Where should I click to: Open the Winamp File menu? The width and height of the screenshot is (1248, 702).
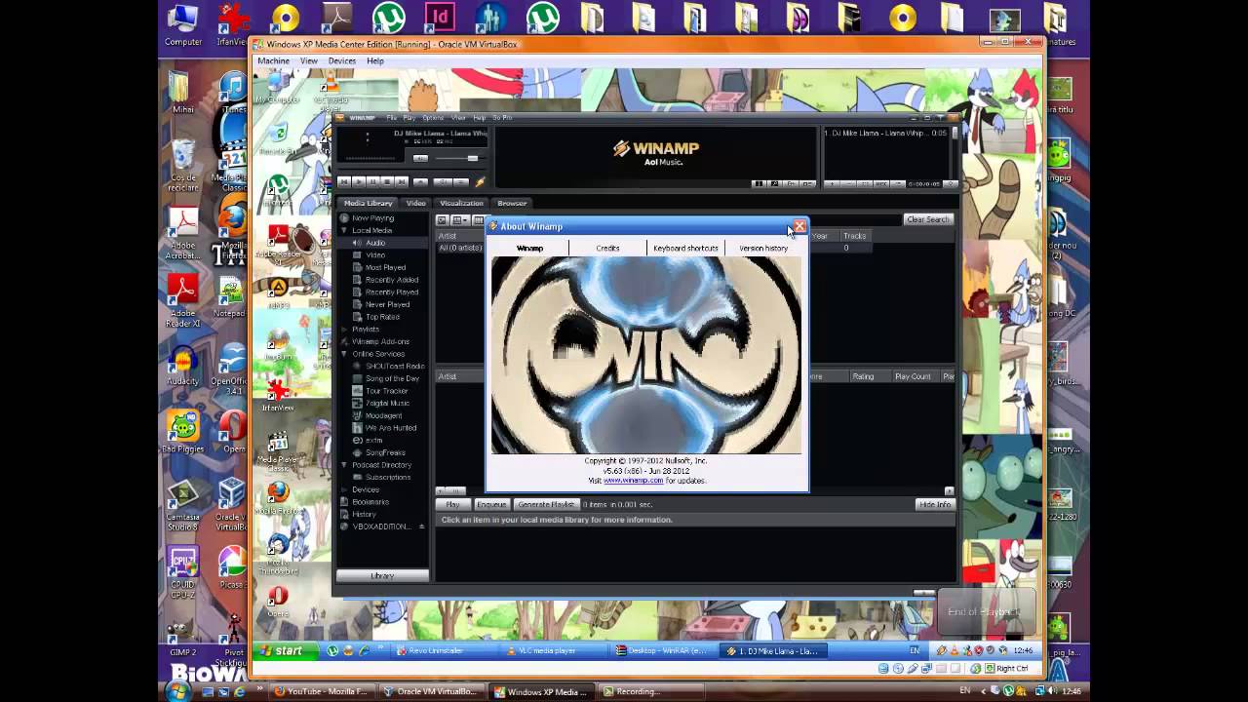coord(392,118)
